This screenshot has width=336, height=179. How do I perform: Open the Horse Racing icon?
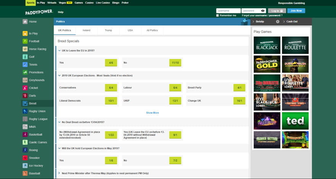(x=25, y=49)
